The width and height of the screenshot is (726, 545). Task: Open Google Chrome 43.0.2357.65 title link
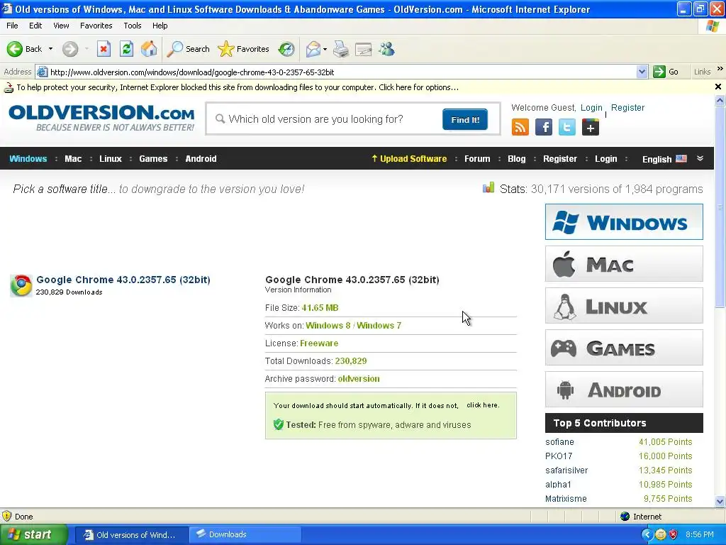[x=123, y=280]
